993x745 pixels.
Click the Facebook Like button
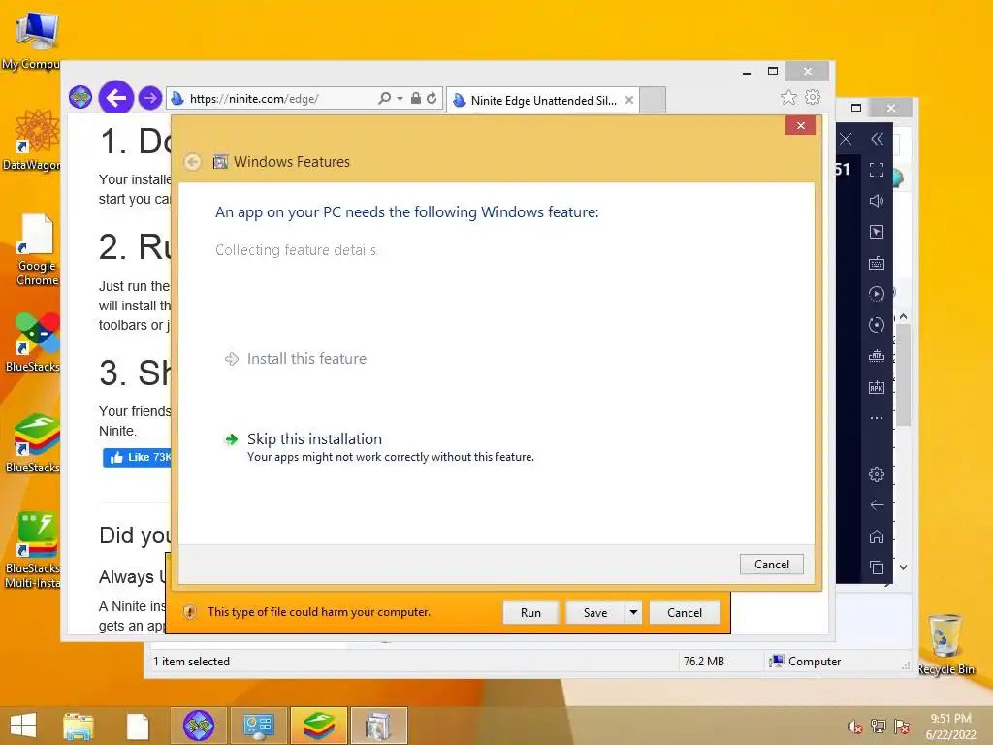click(x=138, y=458)
